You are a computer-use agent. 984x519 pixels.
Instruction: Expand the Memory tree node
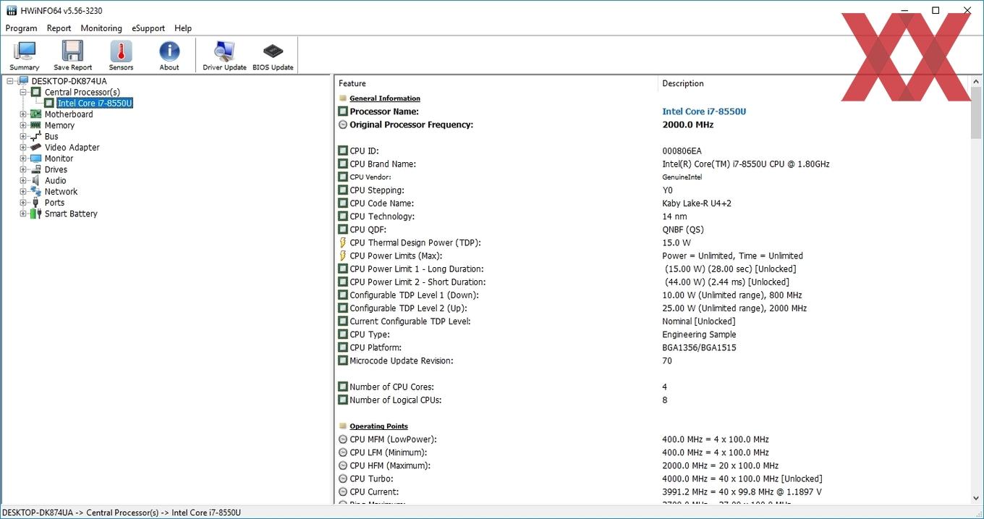(x=23, y=125)
